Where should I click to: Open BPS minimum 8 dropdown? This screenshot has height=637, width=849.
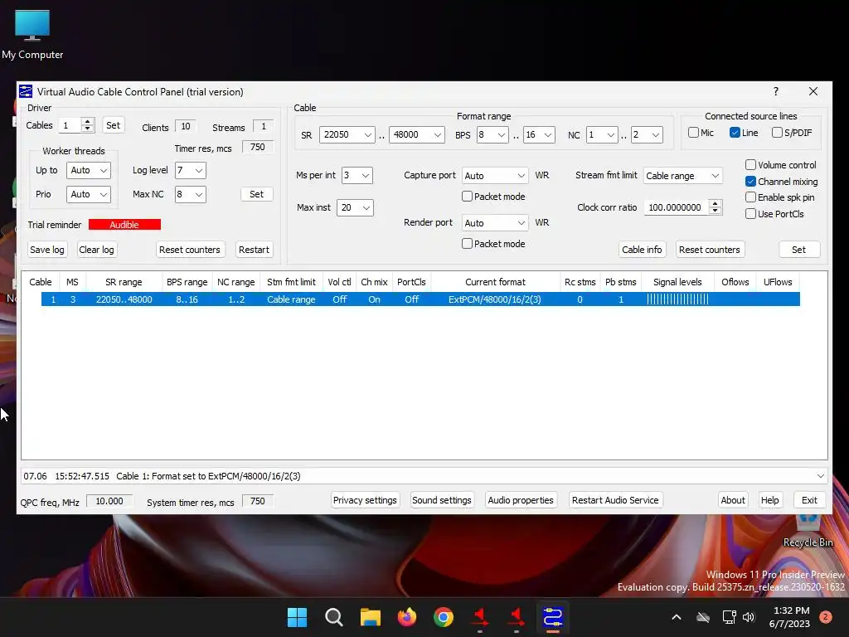tap(492, 134)
